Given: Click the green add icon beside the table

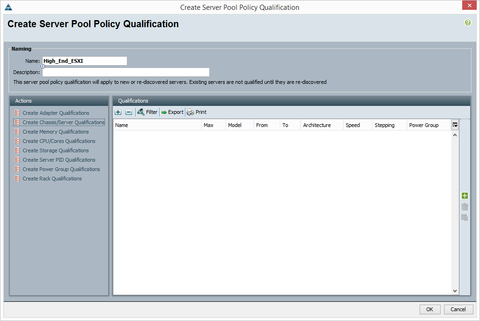Looking at the screenshot, I should pyautogui.click(x=465, y=196).
